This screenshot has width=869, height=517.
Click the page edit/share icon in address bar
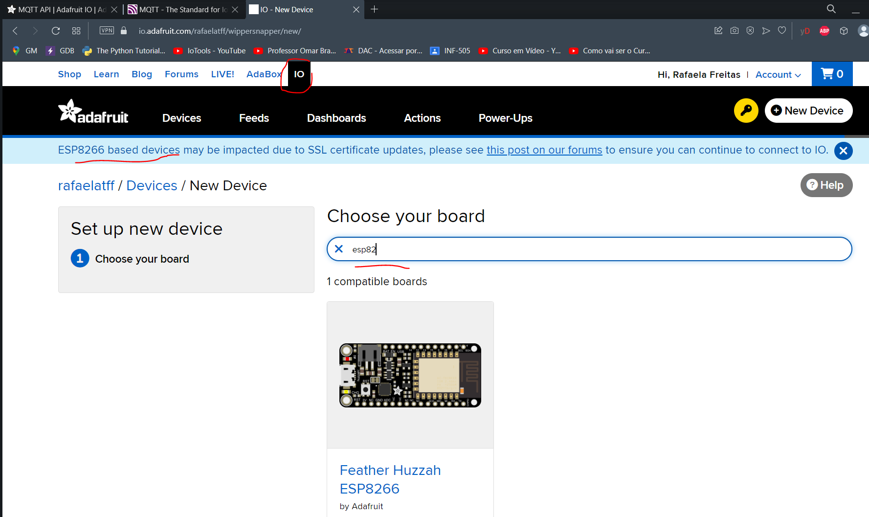tap(718, 30)
